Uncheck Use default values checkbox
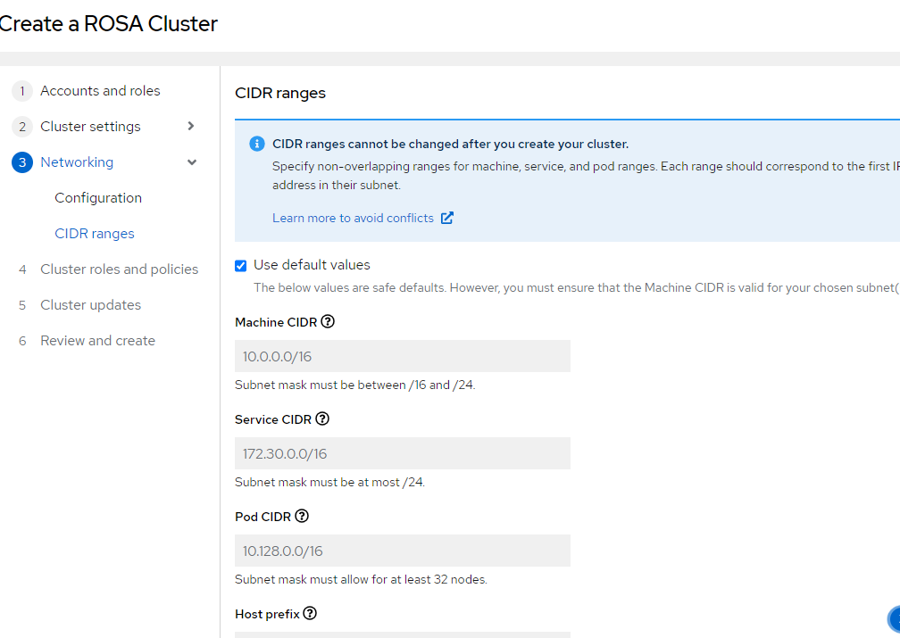 point(240,266)
